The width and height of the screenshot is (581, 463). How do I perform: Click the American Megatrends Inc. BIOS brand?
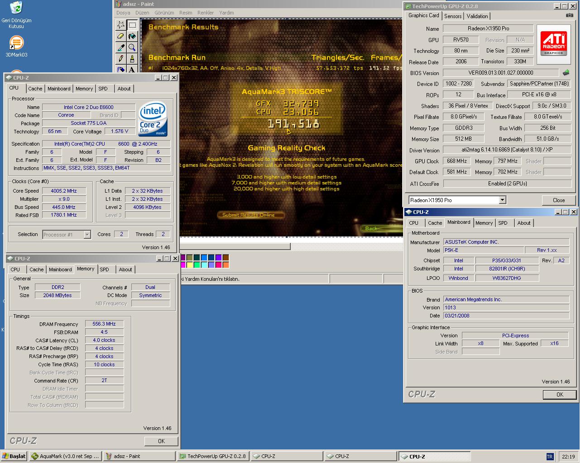tap(506, 299)
